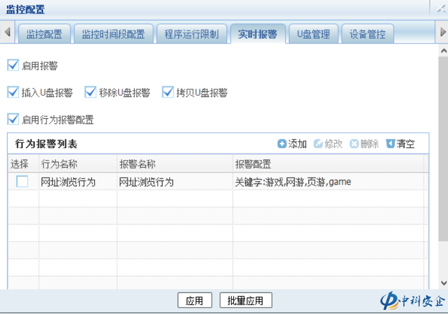Switch to the 设备管控 tab
The width and height of the screenshot is (448, 314).
click(367, 34)
